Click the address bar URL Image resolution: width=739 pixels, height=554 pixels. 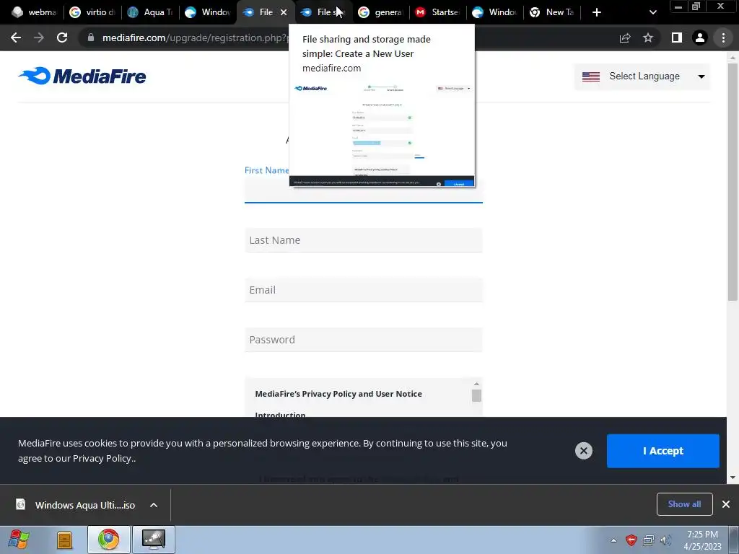(x=194, y=38)
